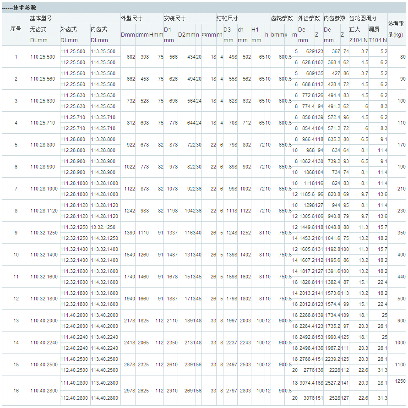This screenshot has width=408, height=408.
Task: Click the 基本型号 header cell
Action: [x=41, y=18]
